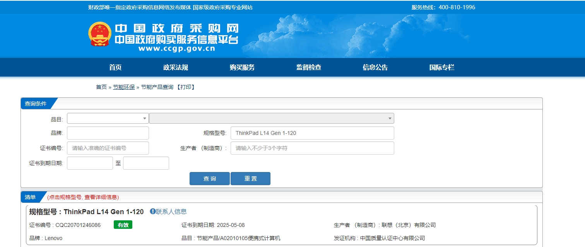Click the 重置 reset button
585x247 pixels.
[x=250, y=179]
